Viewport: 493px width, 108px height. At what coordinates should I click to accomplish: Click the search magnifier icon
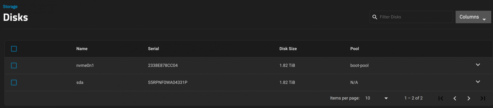pos(375,17)
